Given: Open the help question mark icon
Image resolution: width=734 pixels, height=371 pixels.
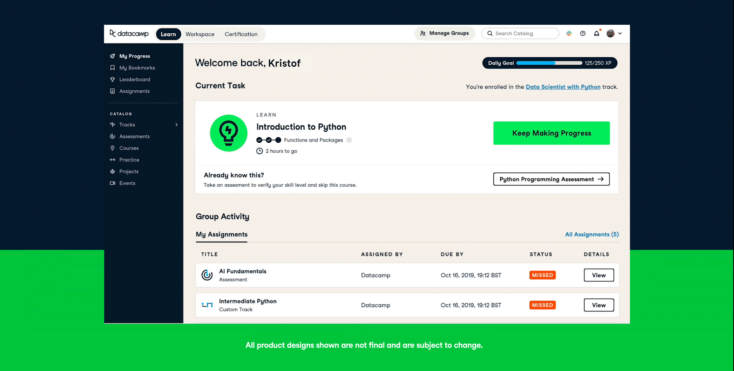Looking at the screenshot, I should coord(583,34).
